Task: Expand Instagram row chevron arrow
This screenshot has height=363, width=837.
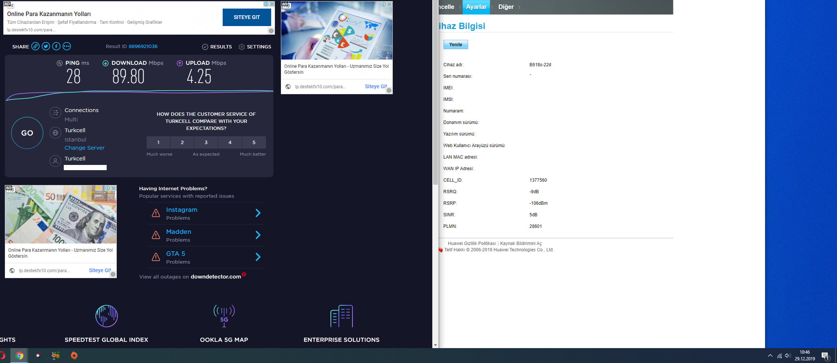Action: click(258, 213)
